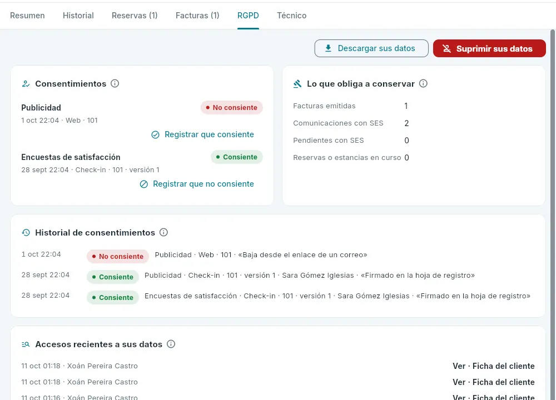Viewport: 556px width, 400px height.
Task: Click the search-list icon beside Accesos recientes
Action: (26, 344)
